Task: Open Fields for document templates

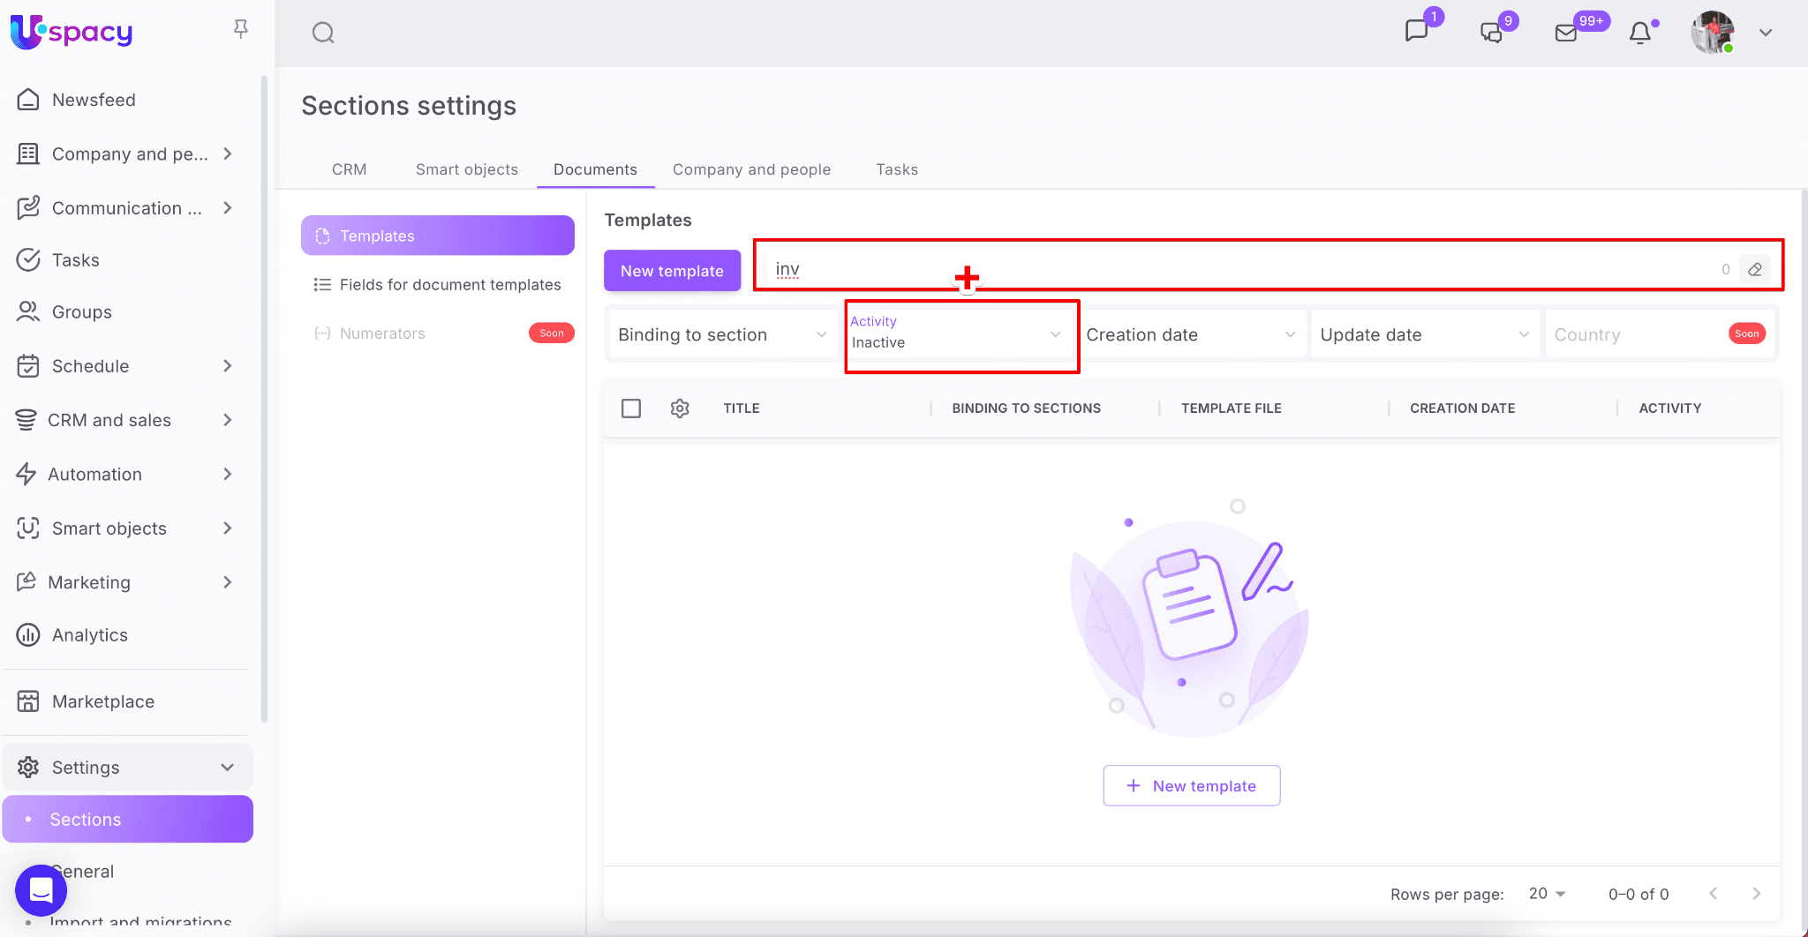Action: (x=449, y=285)
